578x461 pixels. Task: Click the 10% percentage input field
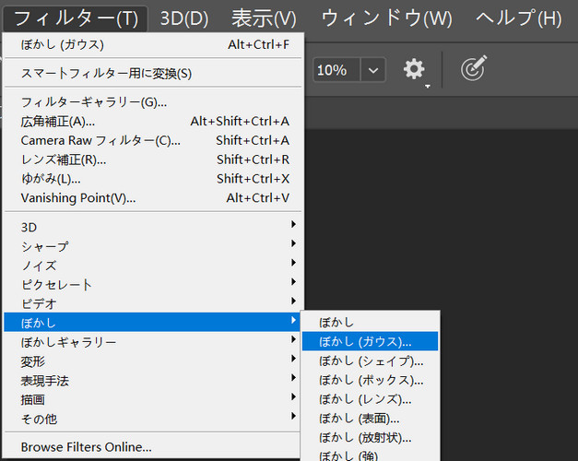pos(336,70)
